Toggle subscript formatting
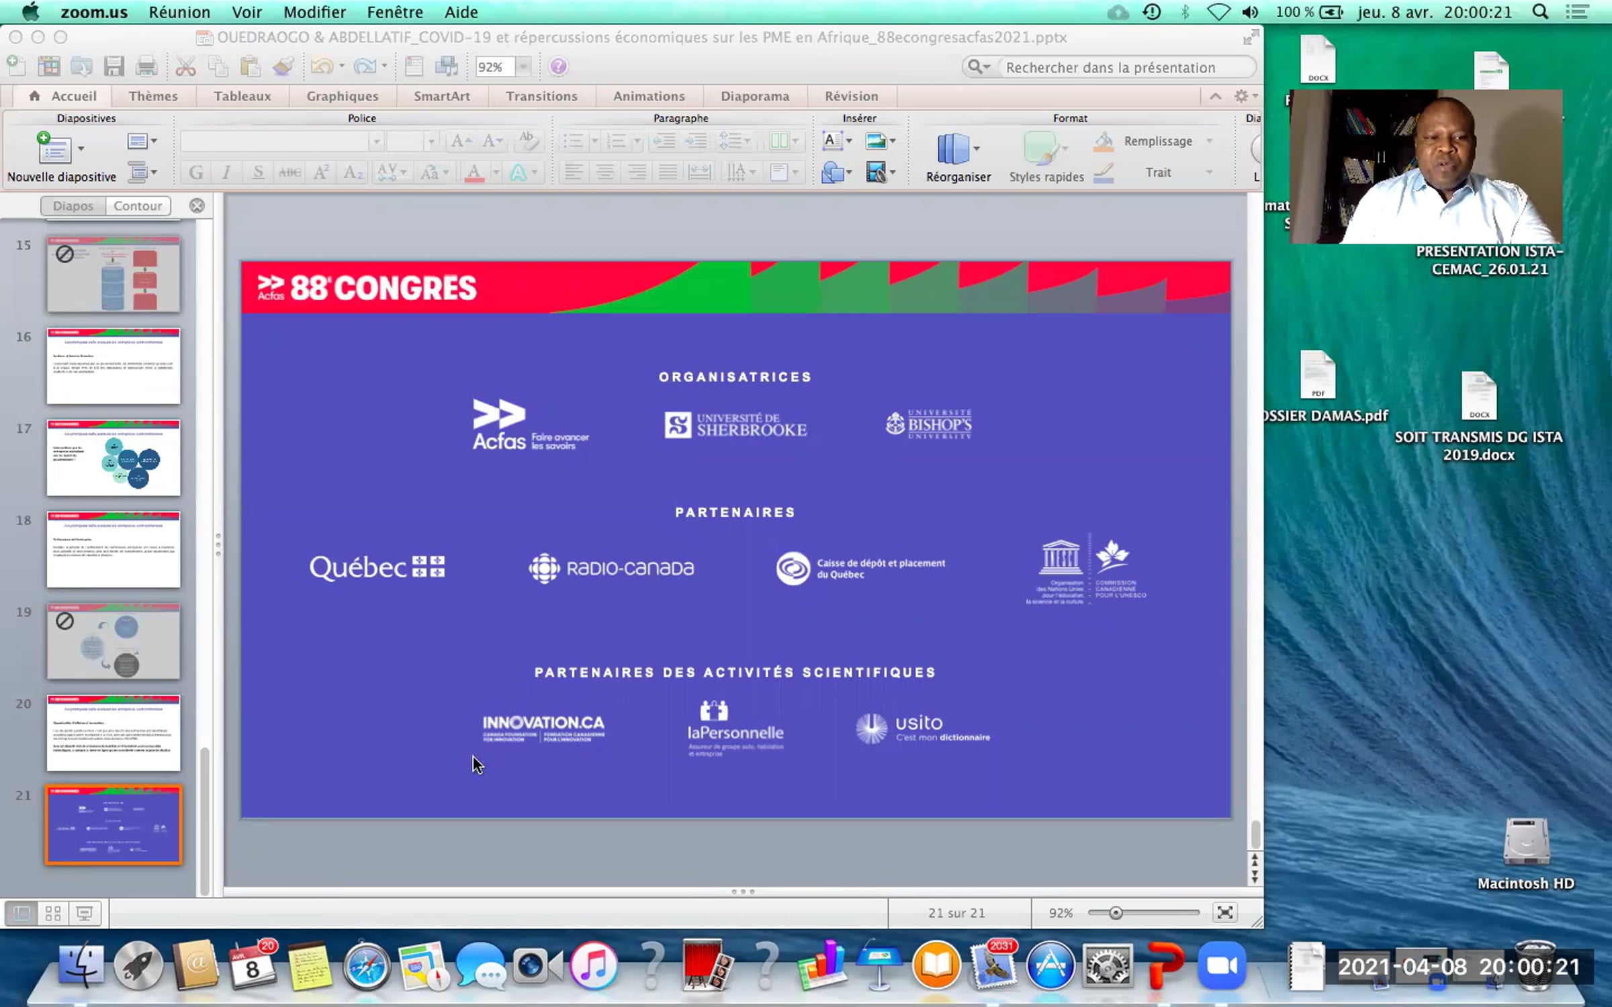1612x1007 pixels. 353,173
